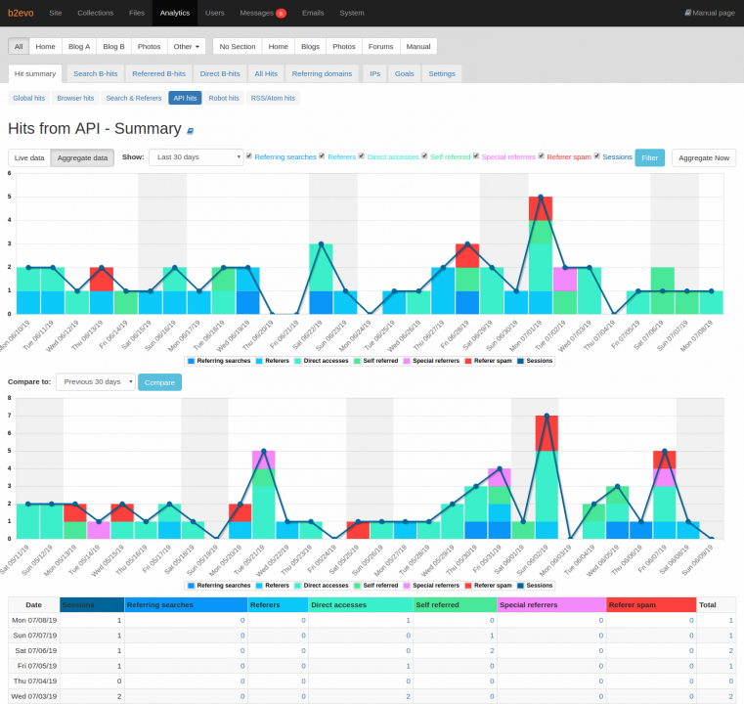Toggle the Referers checkbox

point(322,156)
